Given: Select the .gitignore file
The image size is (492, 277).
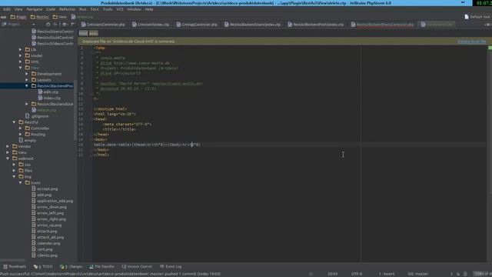Looking at the screenshot, I should [37, 116].
